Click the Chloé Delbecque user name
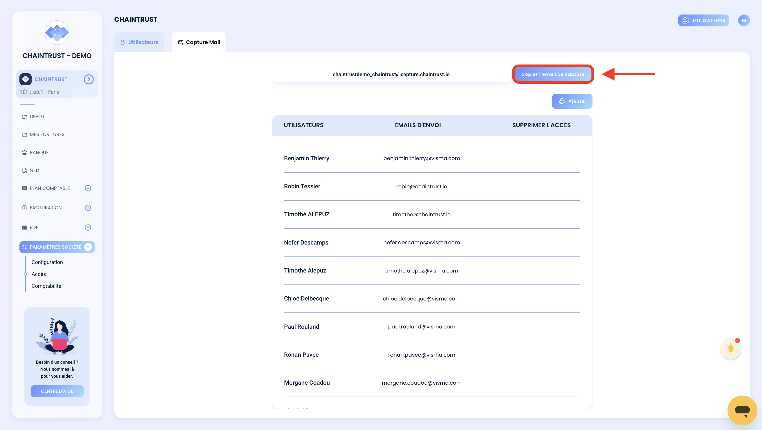 [x=306, y=298]
